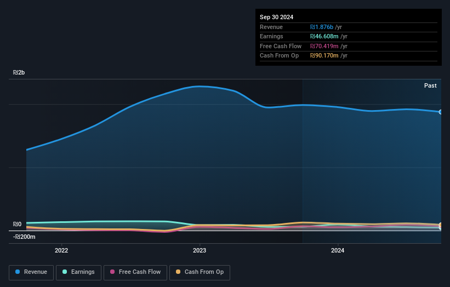Click the 2024 x-axis label

pos(338,250)
